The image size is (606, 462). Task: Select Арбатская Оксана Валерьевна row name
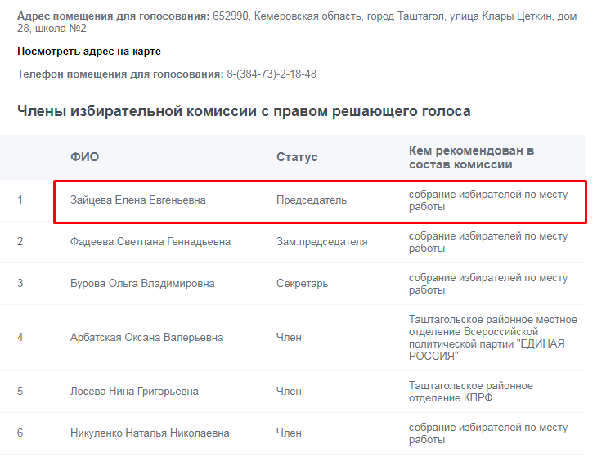pyautogui.click(x=146, y=338)
